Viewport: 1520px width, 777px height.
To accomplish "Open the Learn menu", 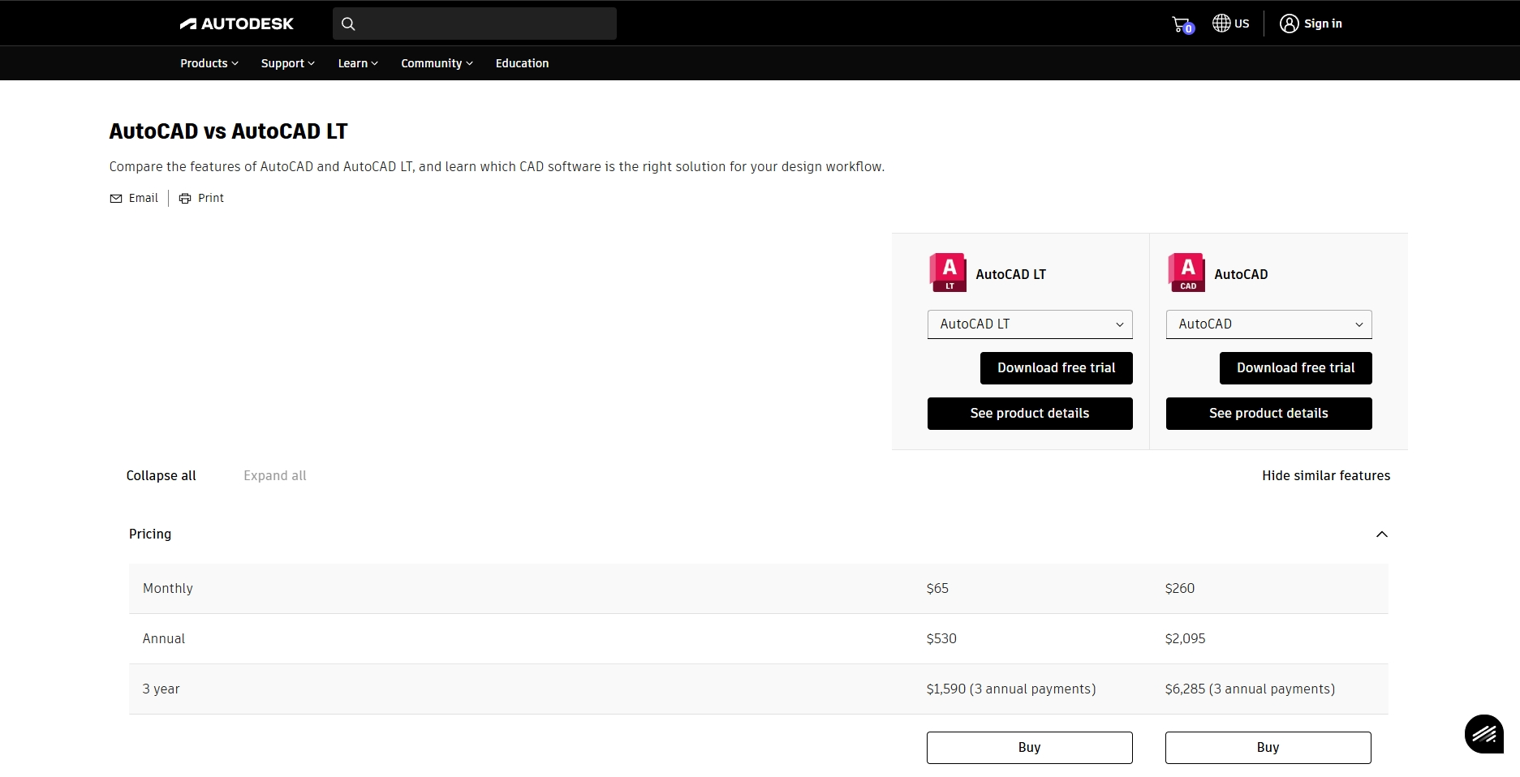I will coord(358,63).
